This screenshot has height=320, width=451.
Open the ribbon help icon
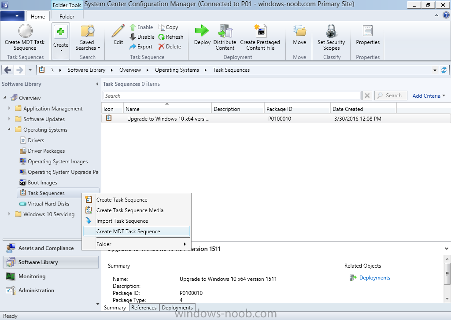pyautogui.click(x=446, y=15)
